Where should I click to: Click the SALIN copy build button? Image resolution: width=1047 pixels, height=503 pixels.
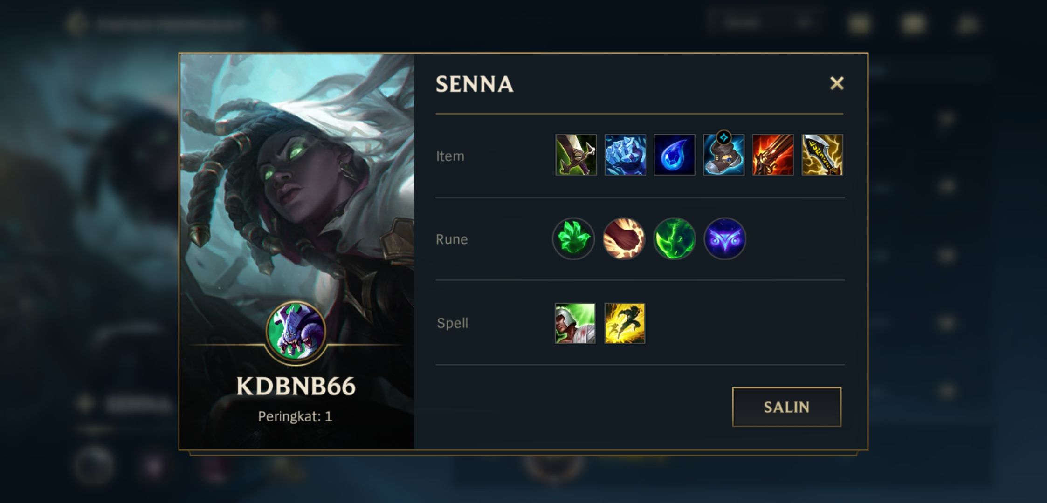[786, 407]
